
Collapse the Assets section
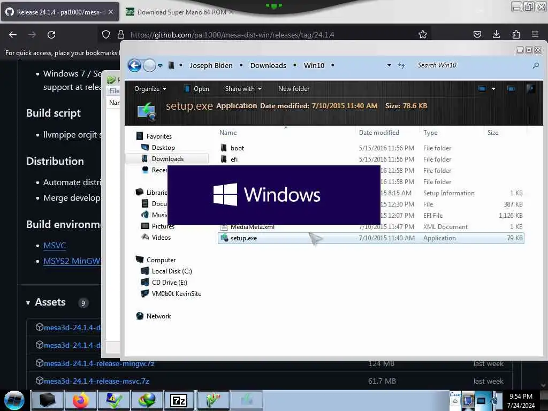[x=28, y=303]
